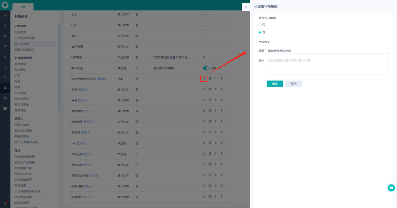
Task: Open the floating chat help icon
Action: (391, 188)
